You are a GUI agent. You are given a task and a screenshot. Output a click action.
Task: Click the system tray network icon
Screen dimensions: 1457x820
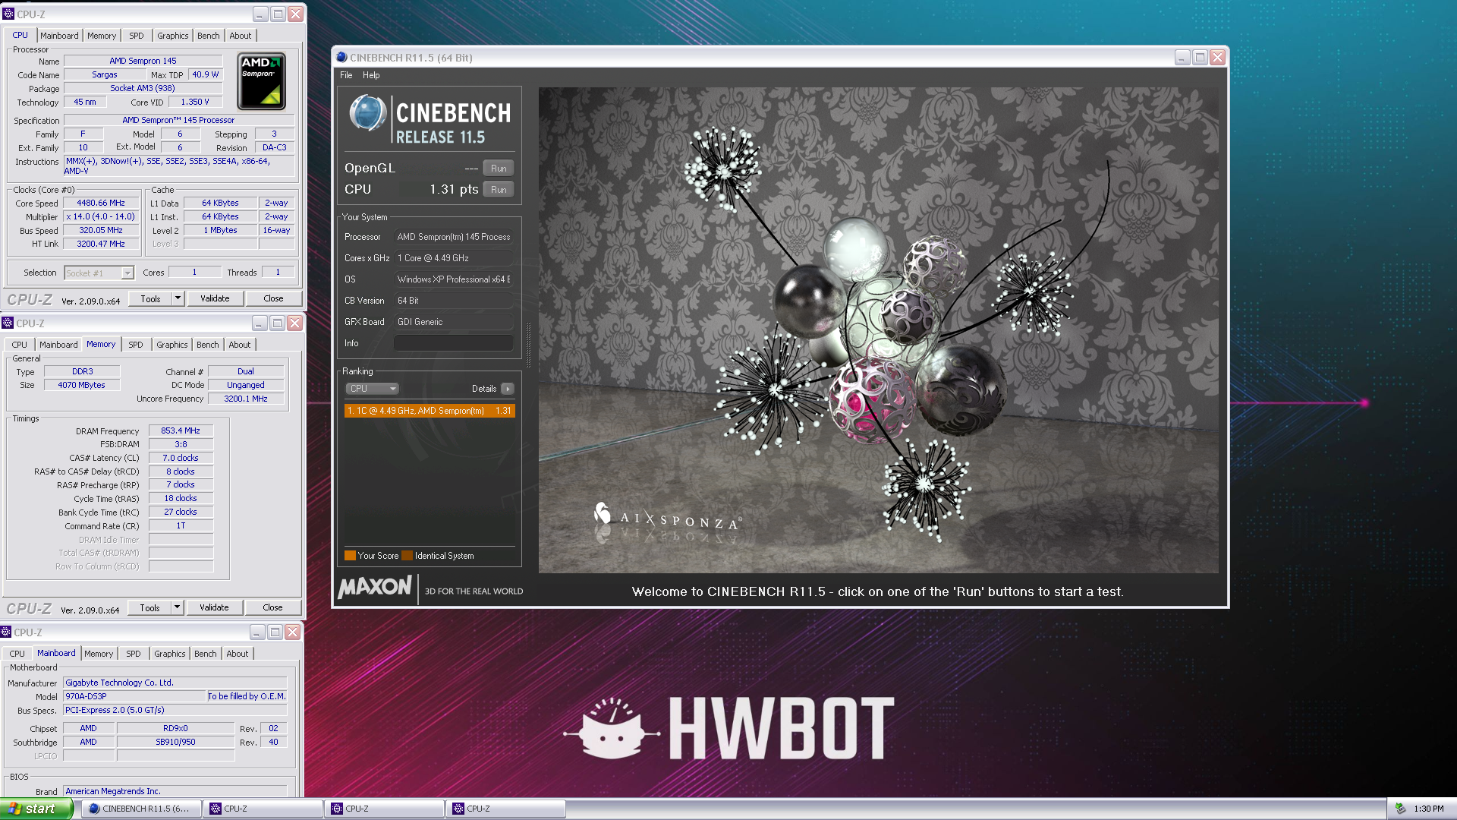click(x=1400, y=809)
